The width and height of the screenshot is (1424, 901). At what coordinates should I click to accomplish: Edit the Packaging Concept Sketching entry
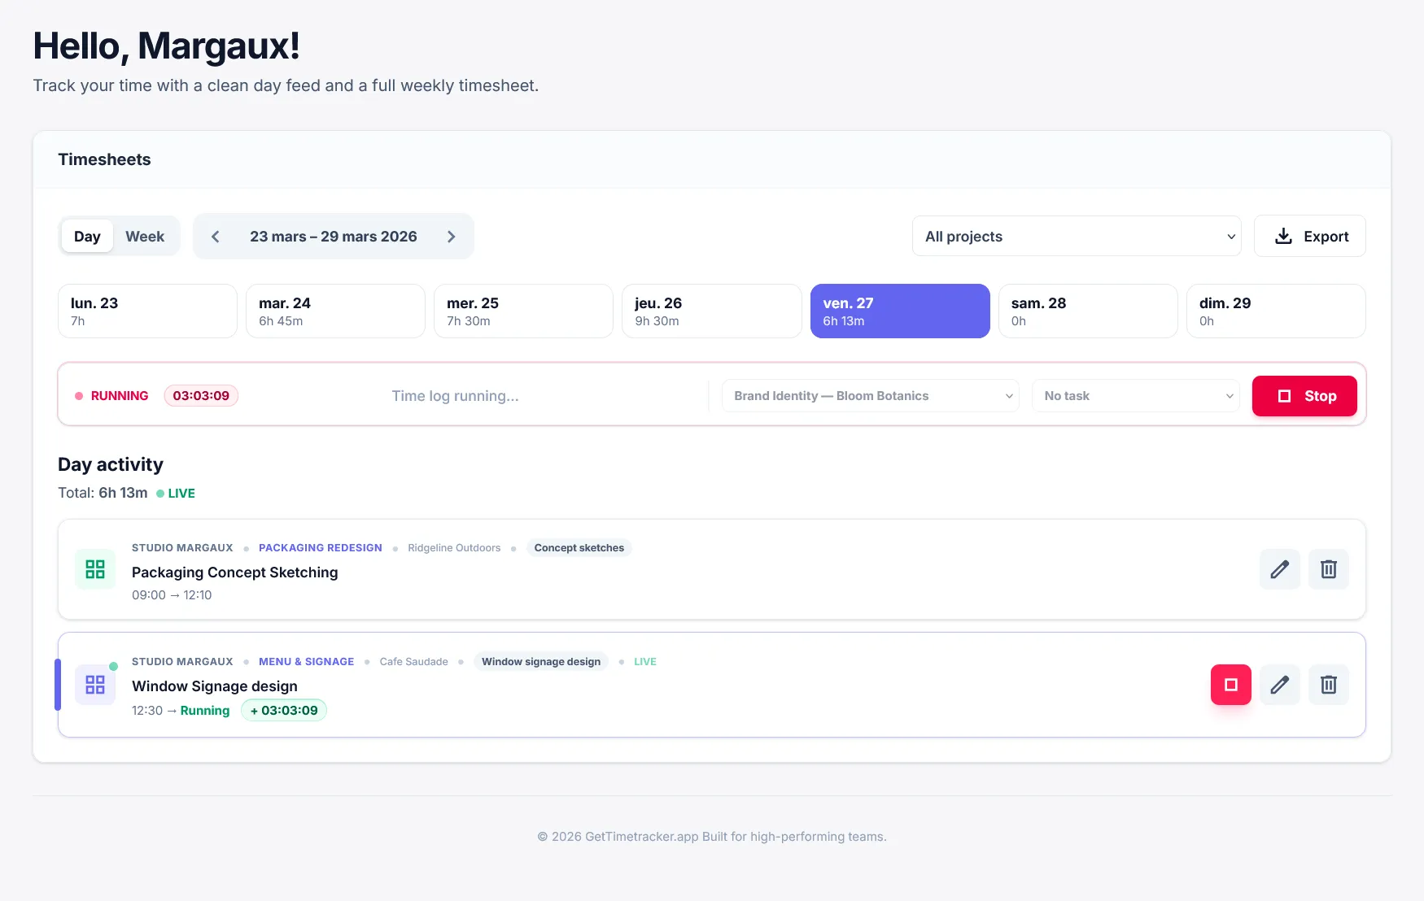pos(1279,569)
